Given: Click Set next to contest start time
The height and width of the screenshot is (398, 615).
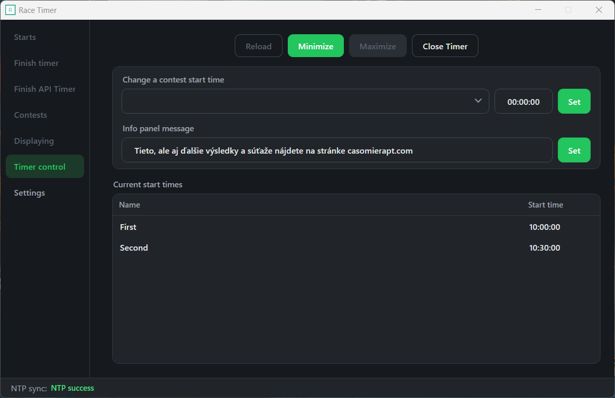Looking at the screenshot, I should pos(574,101).
